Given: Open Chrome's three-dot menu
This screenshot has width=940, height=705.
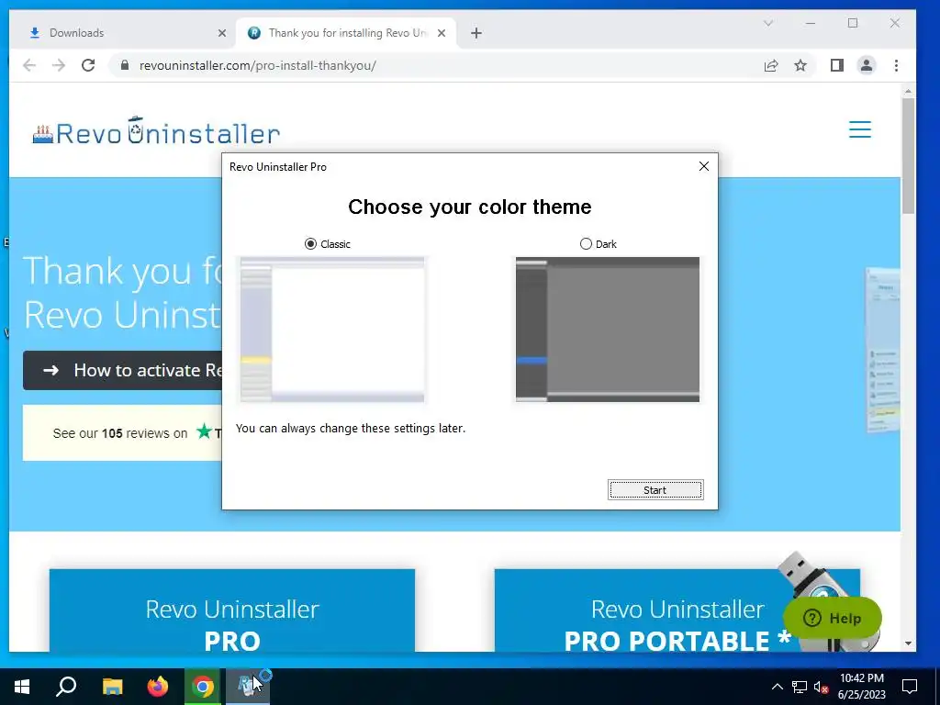Looking at the screenshot, I should coord(896,65).
